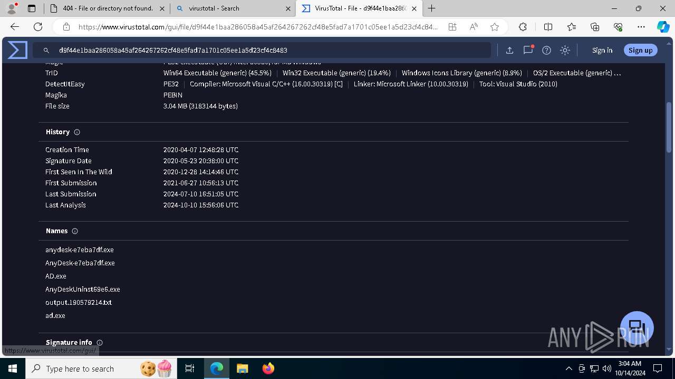This screenshot has height=379, width=675.
Task: Click the File size value 3.04 MB
Action: pyautogui.click(x=200, y=106)
